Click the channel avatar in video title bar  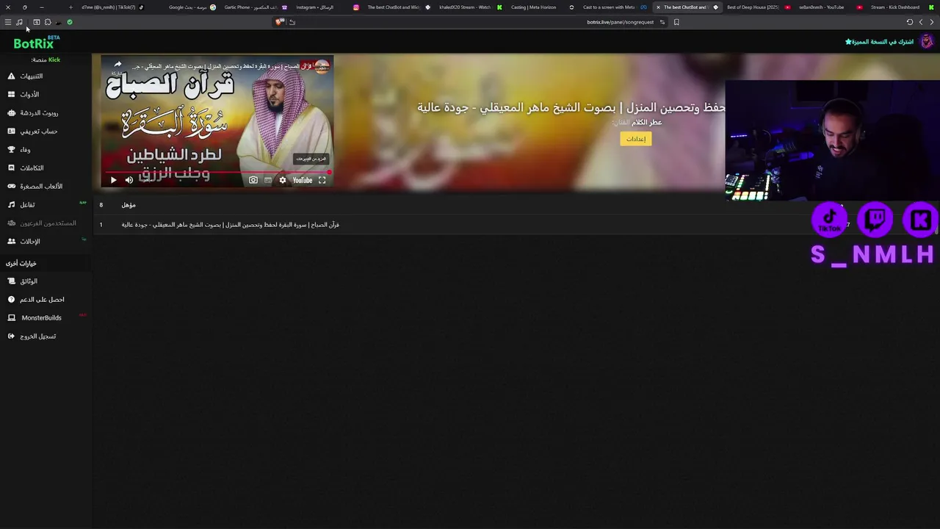point(322,66)
